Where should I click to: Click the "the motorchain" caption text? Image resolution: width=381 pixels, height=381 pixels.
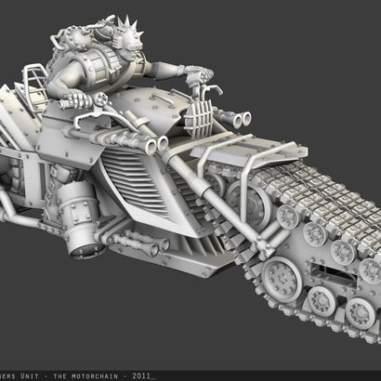(85, 376)
